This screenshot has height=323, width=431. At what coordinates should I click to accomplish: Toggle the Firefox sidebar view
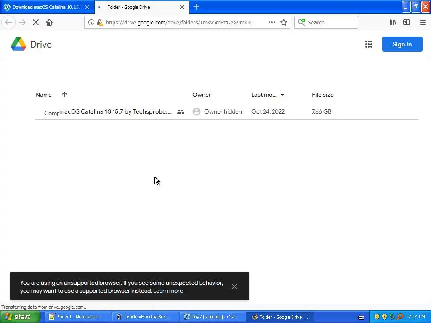pyautogui.click(x=407, y=22)
